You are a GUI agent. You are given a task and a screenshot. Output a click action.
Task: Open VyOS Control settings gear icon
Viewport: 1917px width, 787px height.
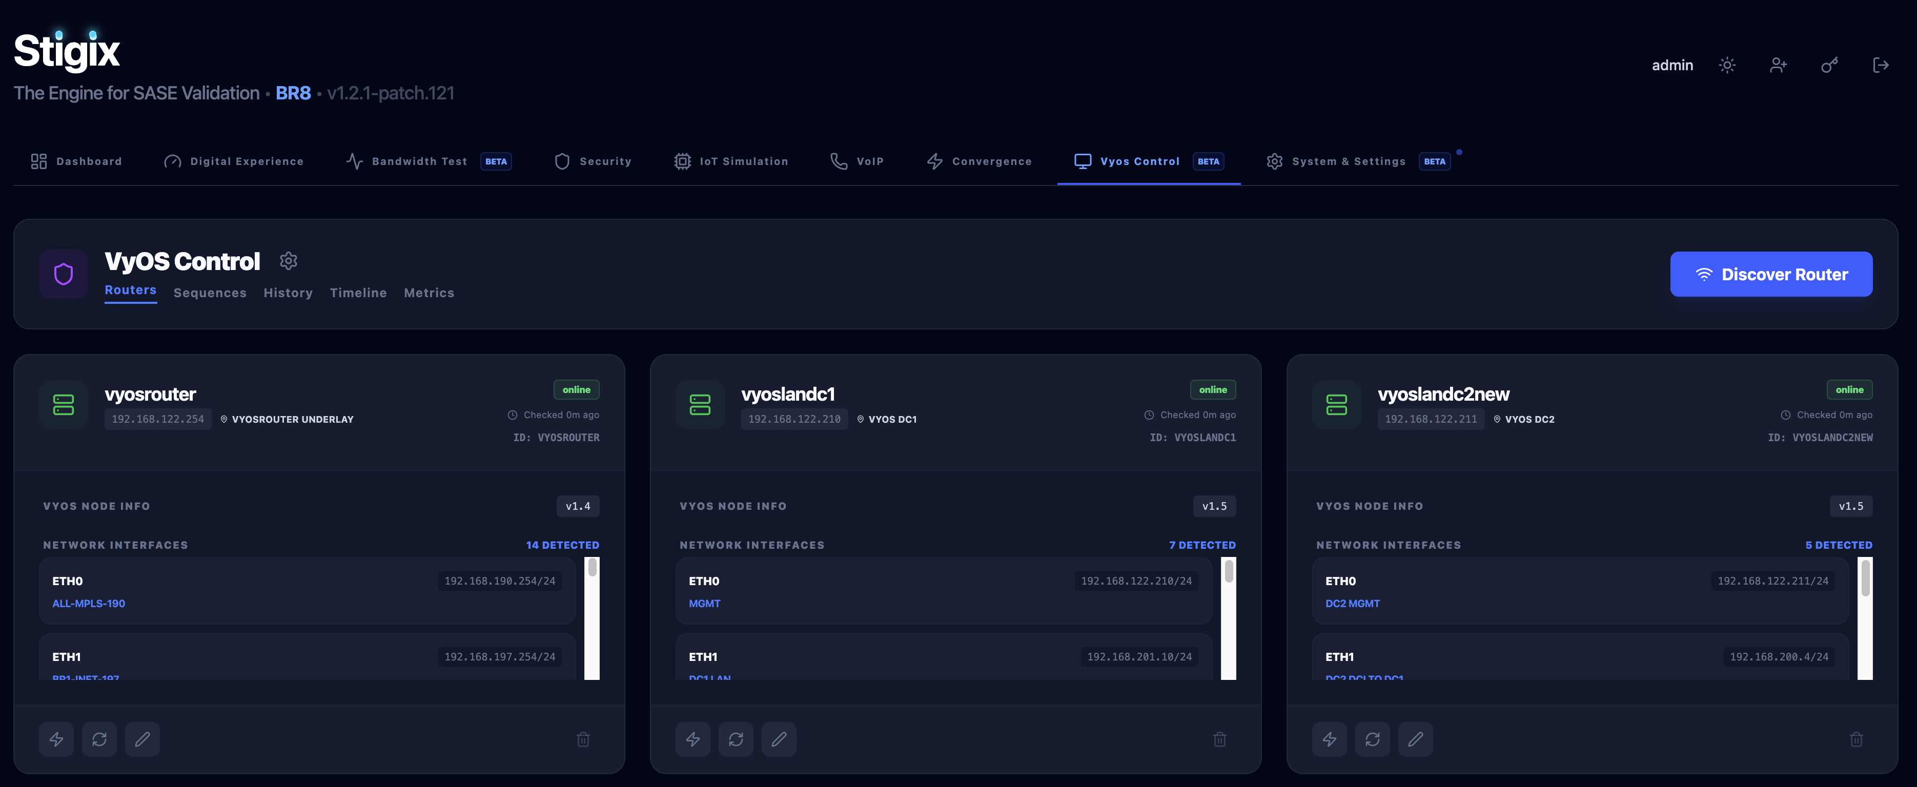(x=288, y=261)
